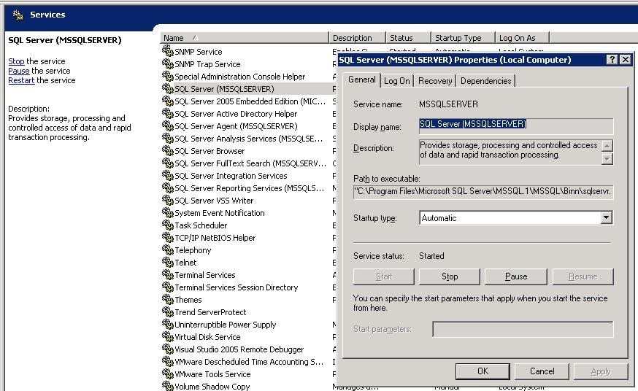Click the icon beside SQL Server Analysis Services

coord(168,138)
